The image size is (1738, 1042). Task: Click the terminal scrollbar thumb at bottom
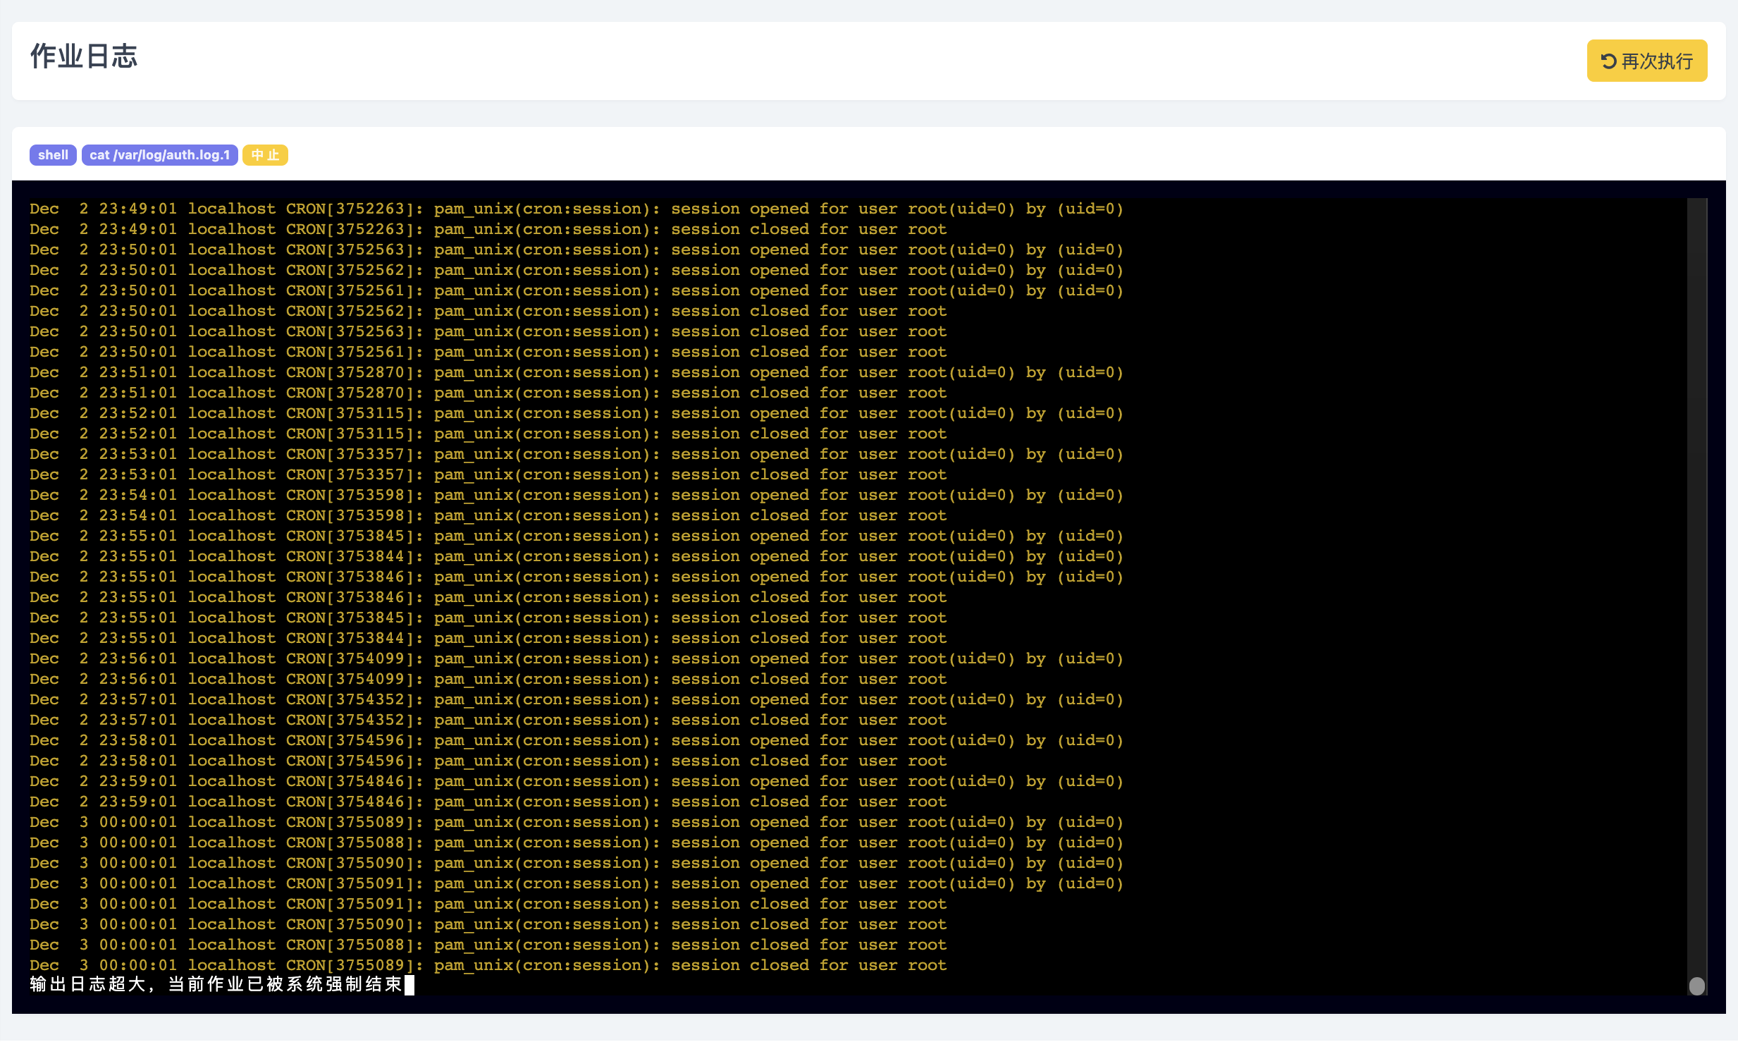pos(1696,986)
